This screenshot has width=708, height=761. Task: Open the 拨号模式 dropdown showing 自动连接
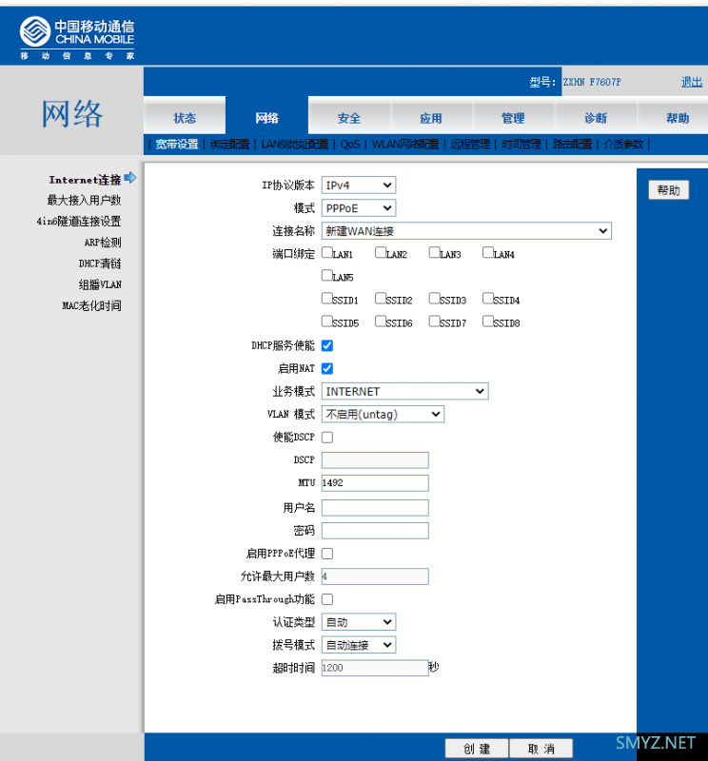click(x=359, y=645)
